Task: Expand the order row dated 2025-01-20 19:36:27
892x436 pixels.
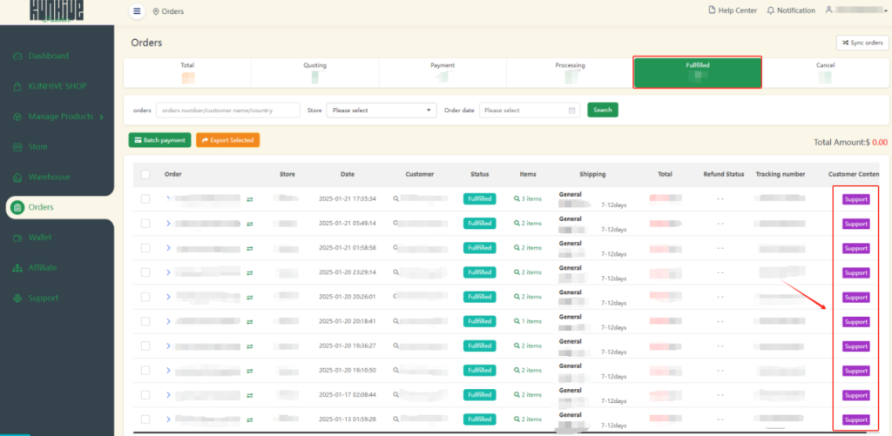Action: point(168,345)
